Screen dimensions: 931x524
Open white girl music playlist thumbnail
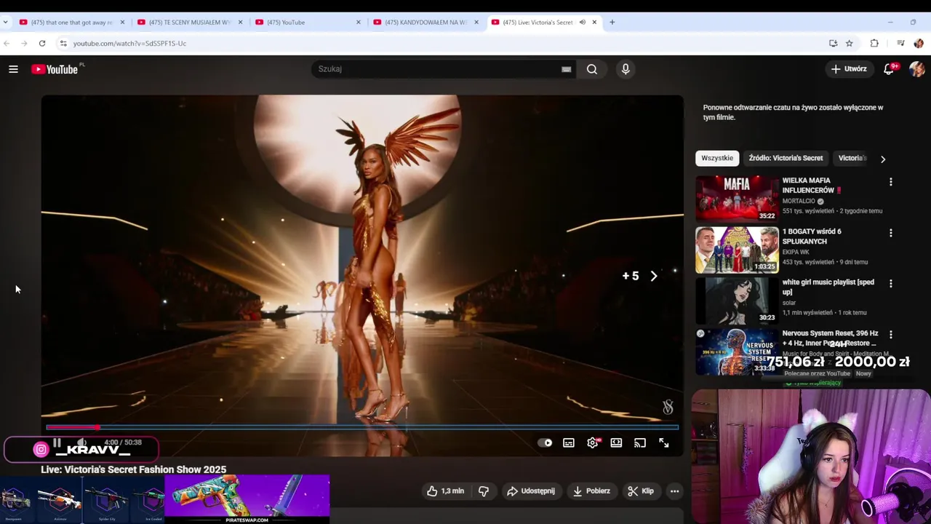click(x=737, y=301)
